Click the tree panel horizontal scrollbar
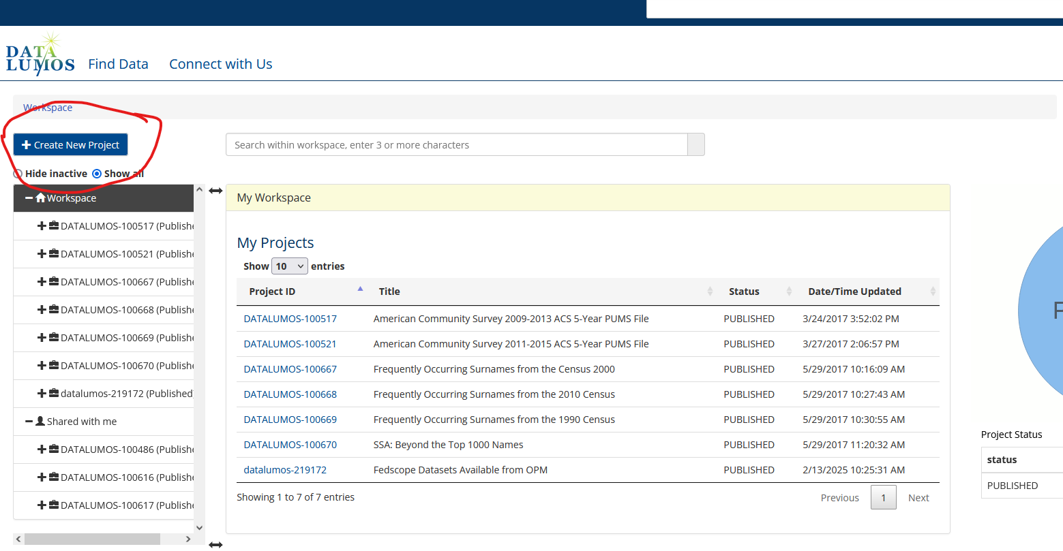 point(92,539)
